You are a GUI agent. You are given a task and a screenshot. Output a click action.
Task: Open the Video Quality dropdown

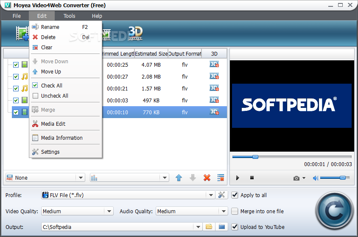[x=109, y=211]
